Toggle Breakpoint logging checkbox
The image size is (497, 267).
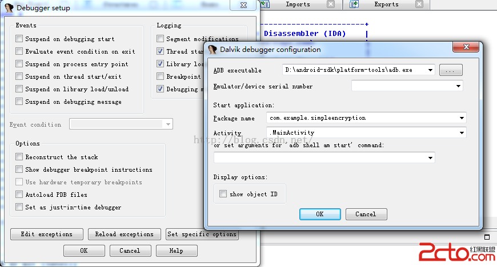160,76
